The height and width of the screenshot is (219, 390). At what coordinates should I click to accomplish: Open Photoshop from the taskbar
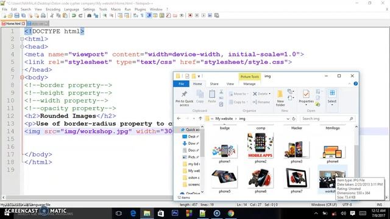(175, 213)
